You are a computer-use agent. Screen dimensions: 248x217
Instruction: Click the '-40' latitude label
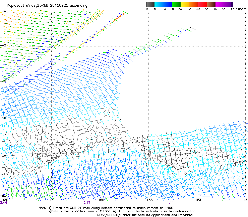3,11
